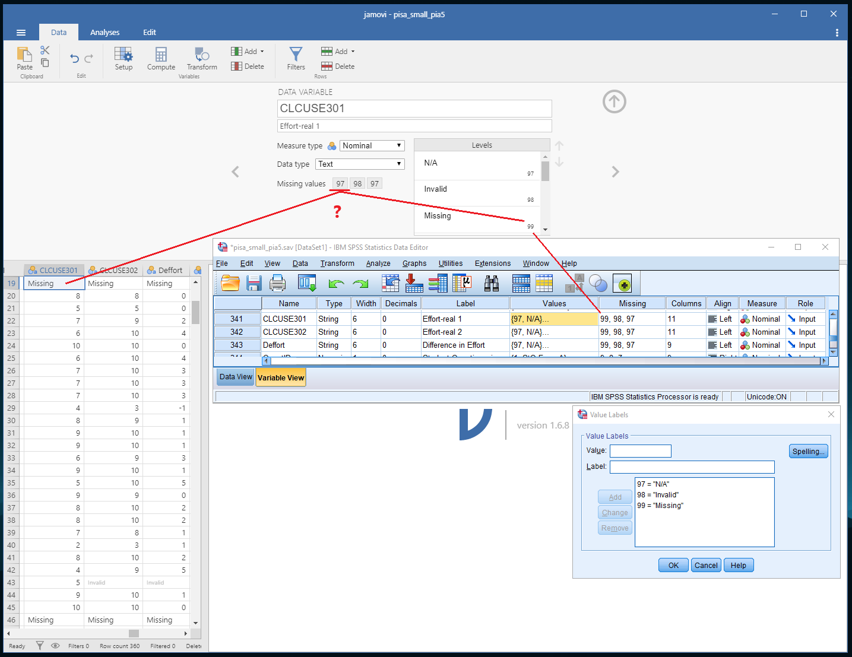The width and height of the screenshot is (852, 657).
Task: Select the CLCUSE302 column header
Action: point(113,270)
